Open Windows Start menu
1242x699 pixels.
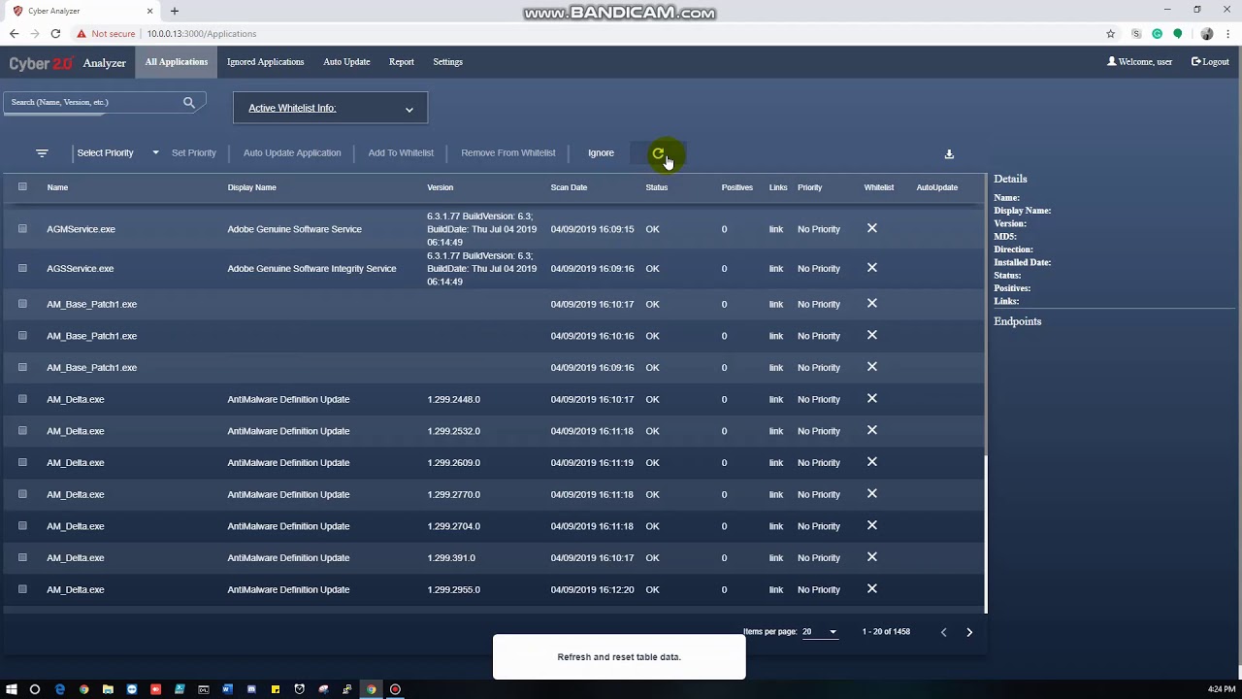click(x=11, y=689)
